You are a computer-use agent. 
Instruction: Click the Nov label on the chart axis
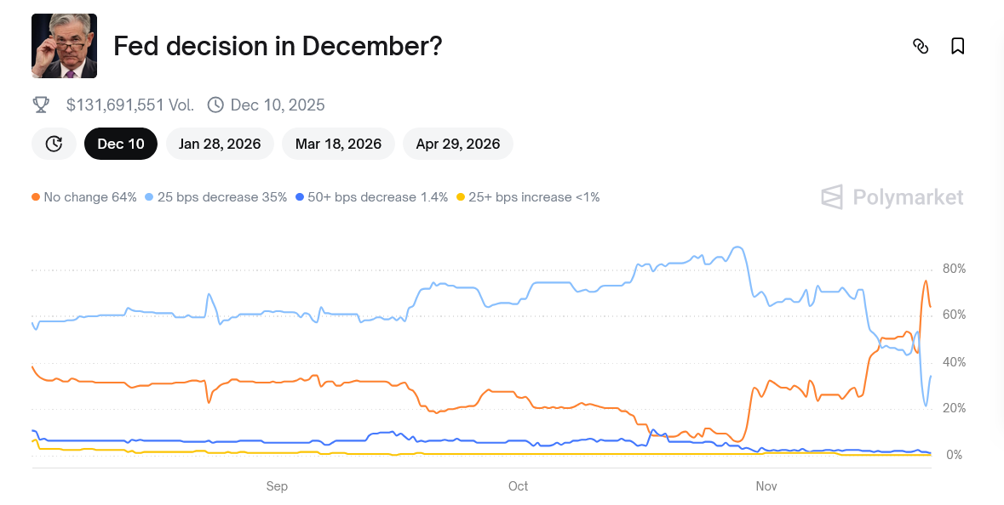[766, 486]
